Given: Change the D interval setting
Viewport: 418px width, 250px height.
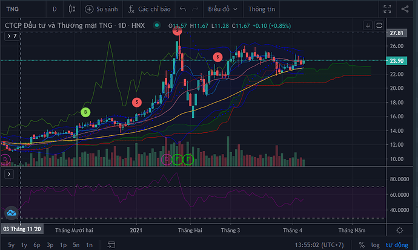Looking at the screenshot, I should coord(55,9).
